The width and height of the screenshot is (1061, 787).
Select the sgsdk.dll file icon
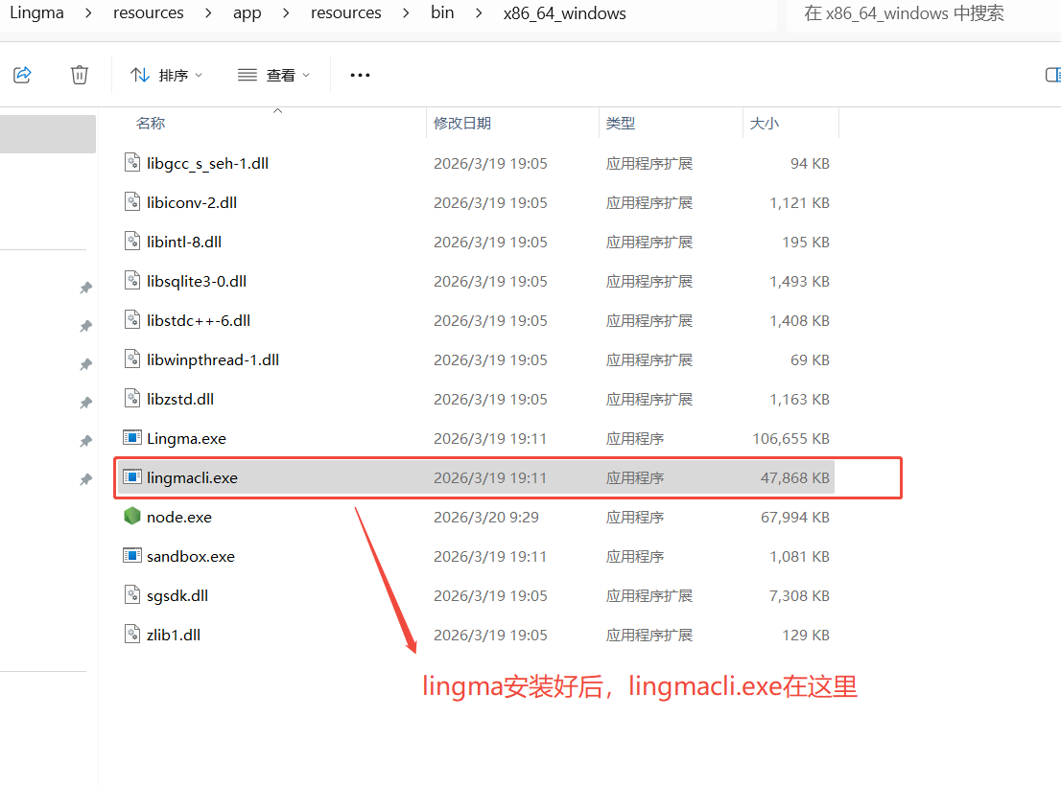click(132, 594)
